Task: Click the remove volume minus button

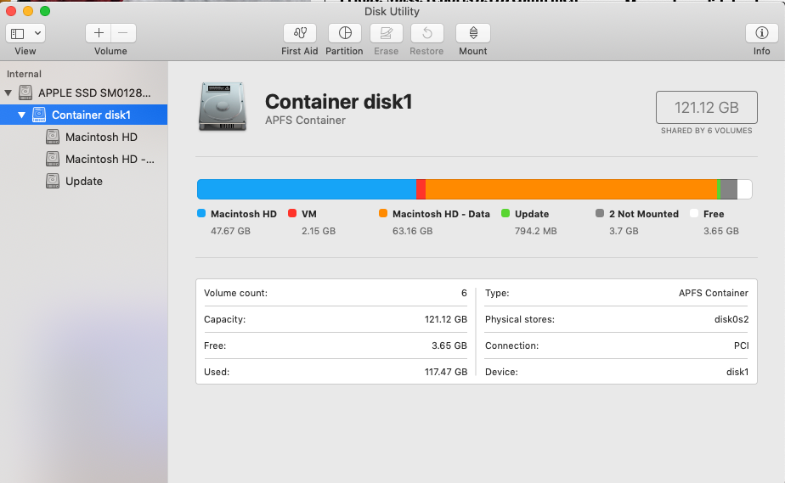Action: [123, 33]
